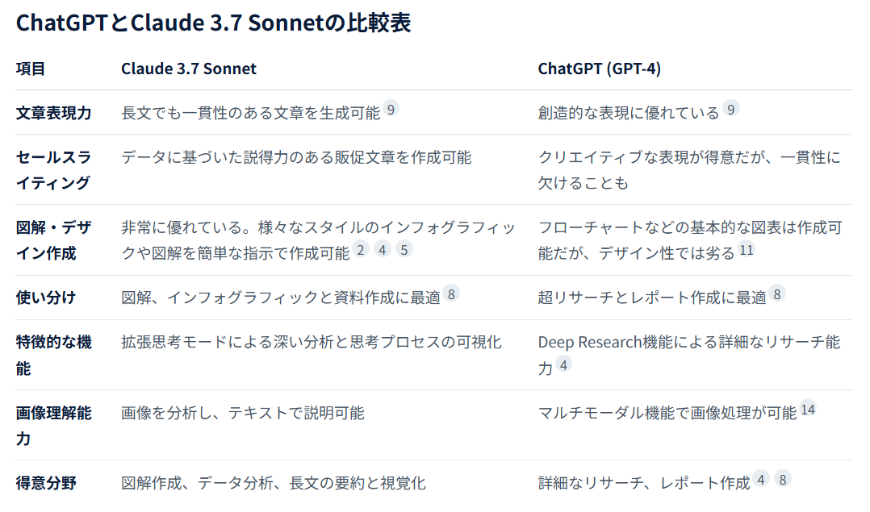Click citation badge 2 in 図解・デザイン作成 row
The width and height of the screenshot is (870, 512).
click(x=361, y=249)
